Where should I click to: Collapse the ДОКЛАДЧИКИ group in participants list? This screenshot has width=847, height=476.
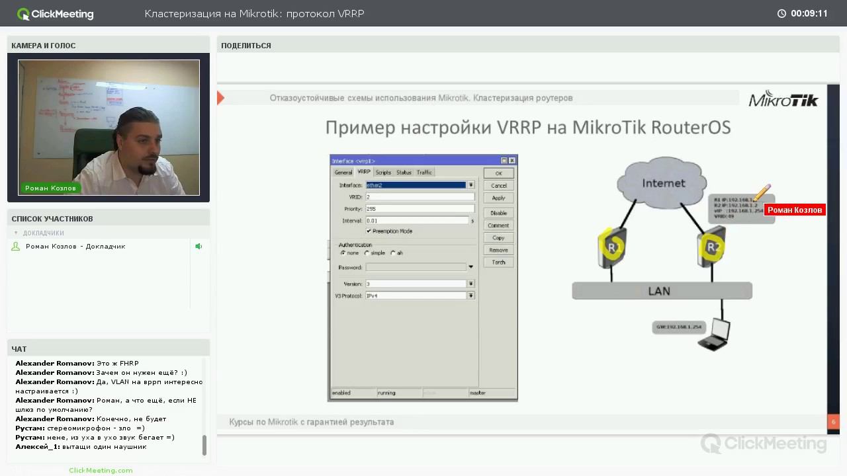tap(17, 233)
